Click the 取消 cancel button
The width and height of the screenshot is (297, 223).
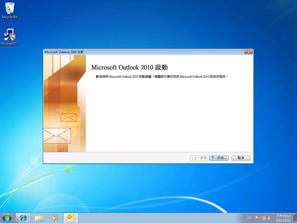click(241, 158)
